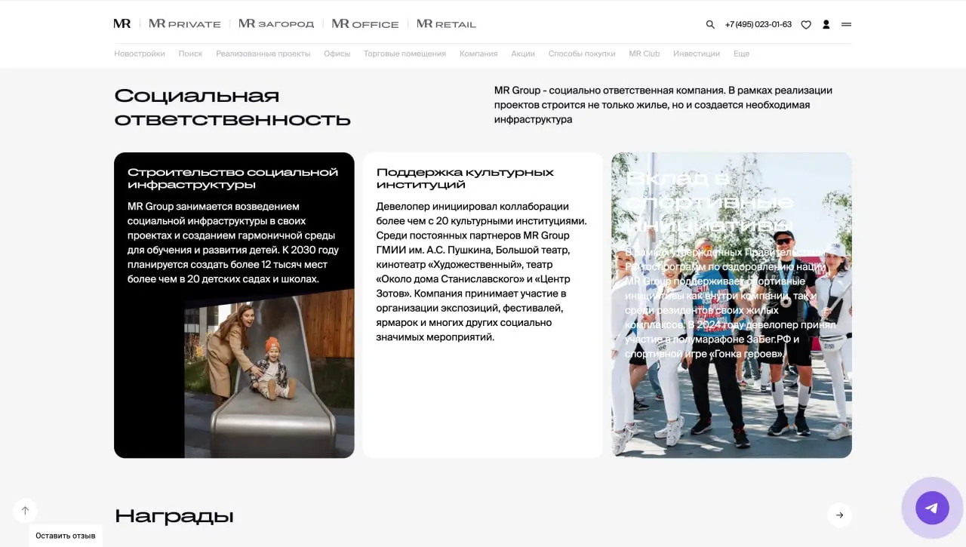
Task: Open the Поиск menu item
Action: click(190, 54)
